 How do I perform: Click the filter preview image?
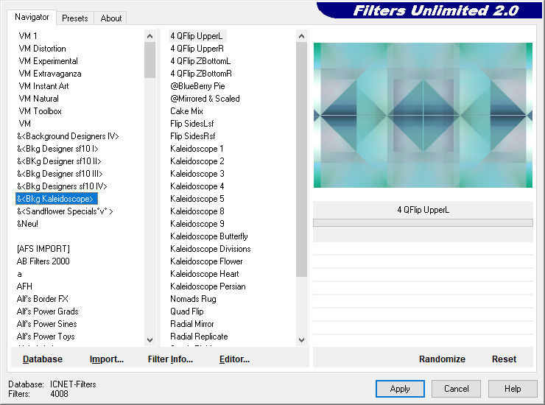423,115
